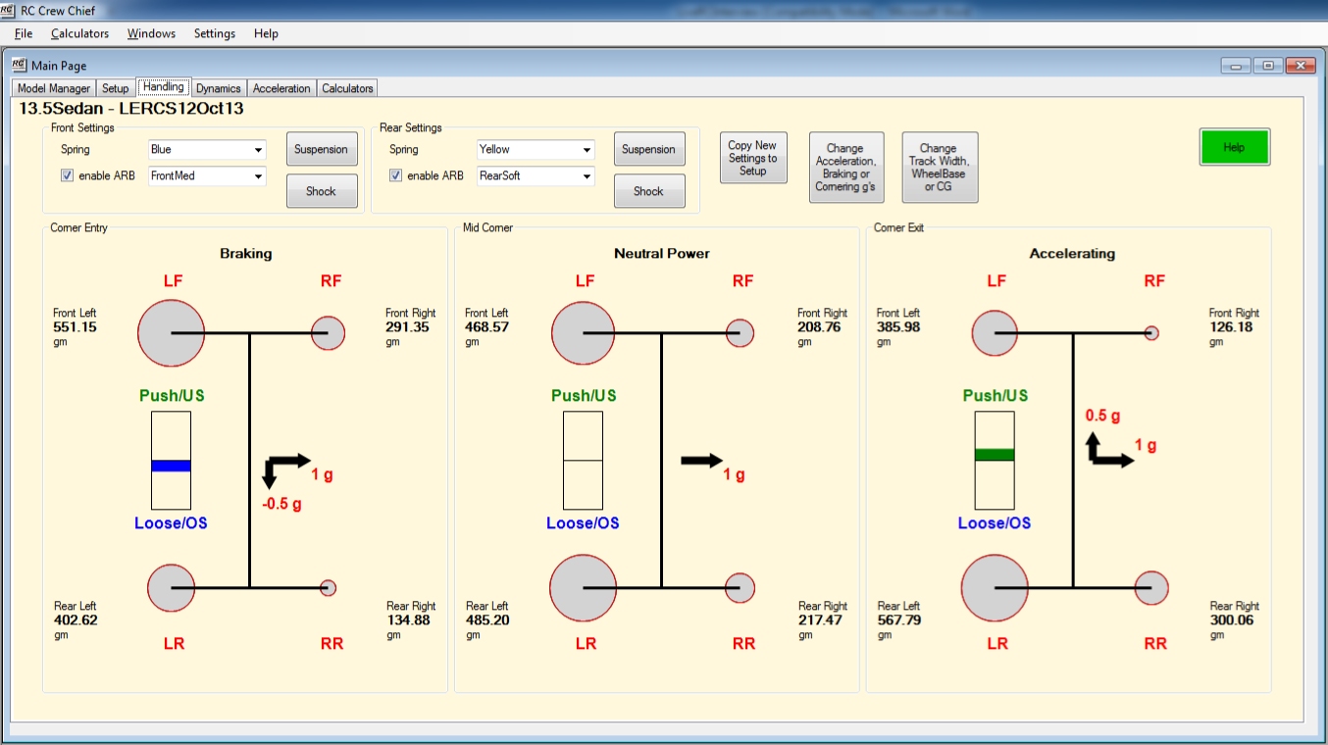Toggle front enable ARB checkbox

68,176
